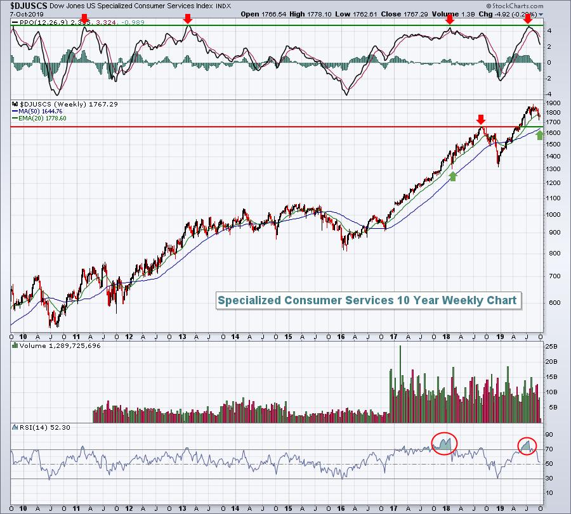The width and height of the screenshot is (571, 514).
Task: Open the dropdown arrow beside the Chg value
Action: point(541,15)
